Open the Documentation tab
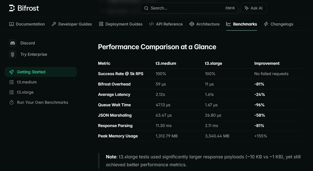Viewport: 313px width, 171px height. tap(27, 24)
